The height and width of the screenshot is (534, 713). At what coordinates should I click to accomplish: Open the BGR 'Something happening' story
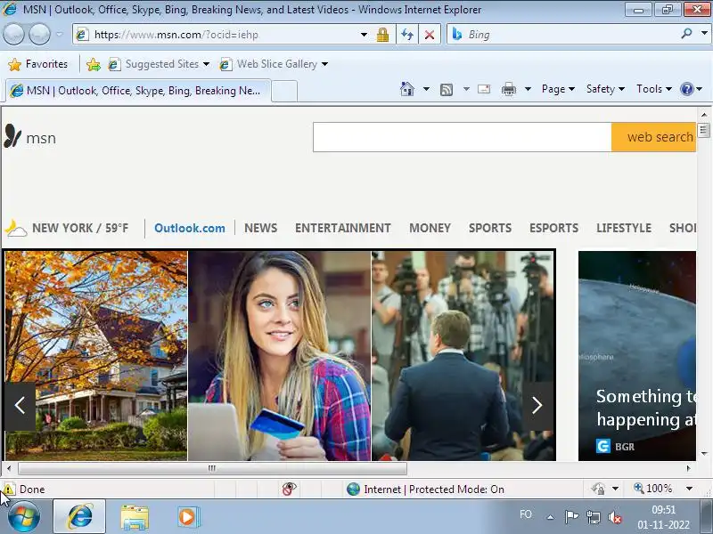(637, 355)
